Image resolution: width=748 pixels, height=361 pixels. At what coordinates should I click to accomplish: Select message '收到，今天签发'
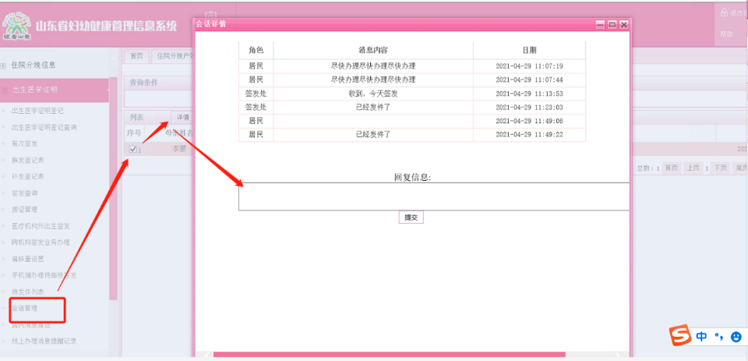pyautogui.click(x=373, y=94)
